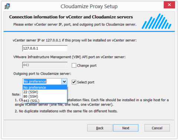Click the Cloudamize Proxy Setup title text

click(x=89, y=6)
